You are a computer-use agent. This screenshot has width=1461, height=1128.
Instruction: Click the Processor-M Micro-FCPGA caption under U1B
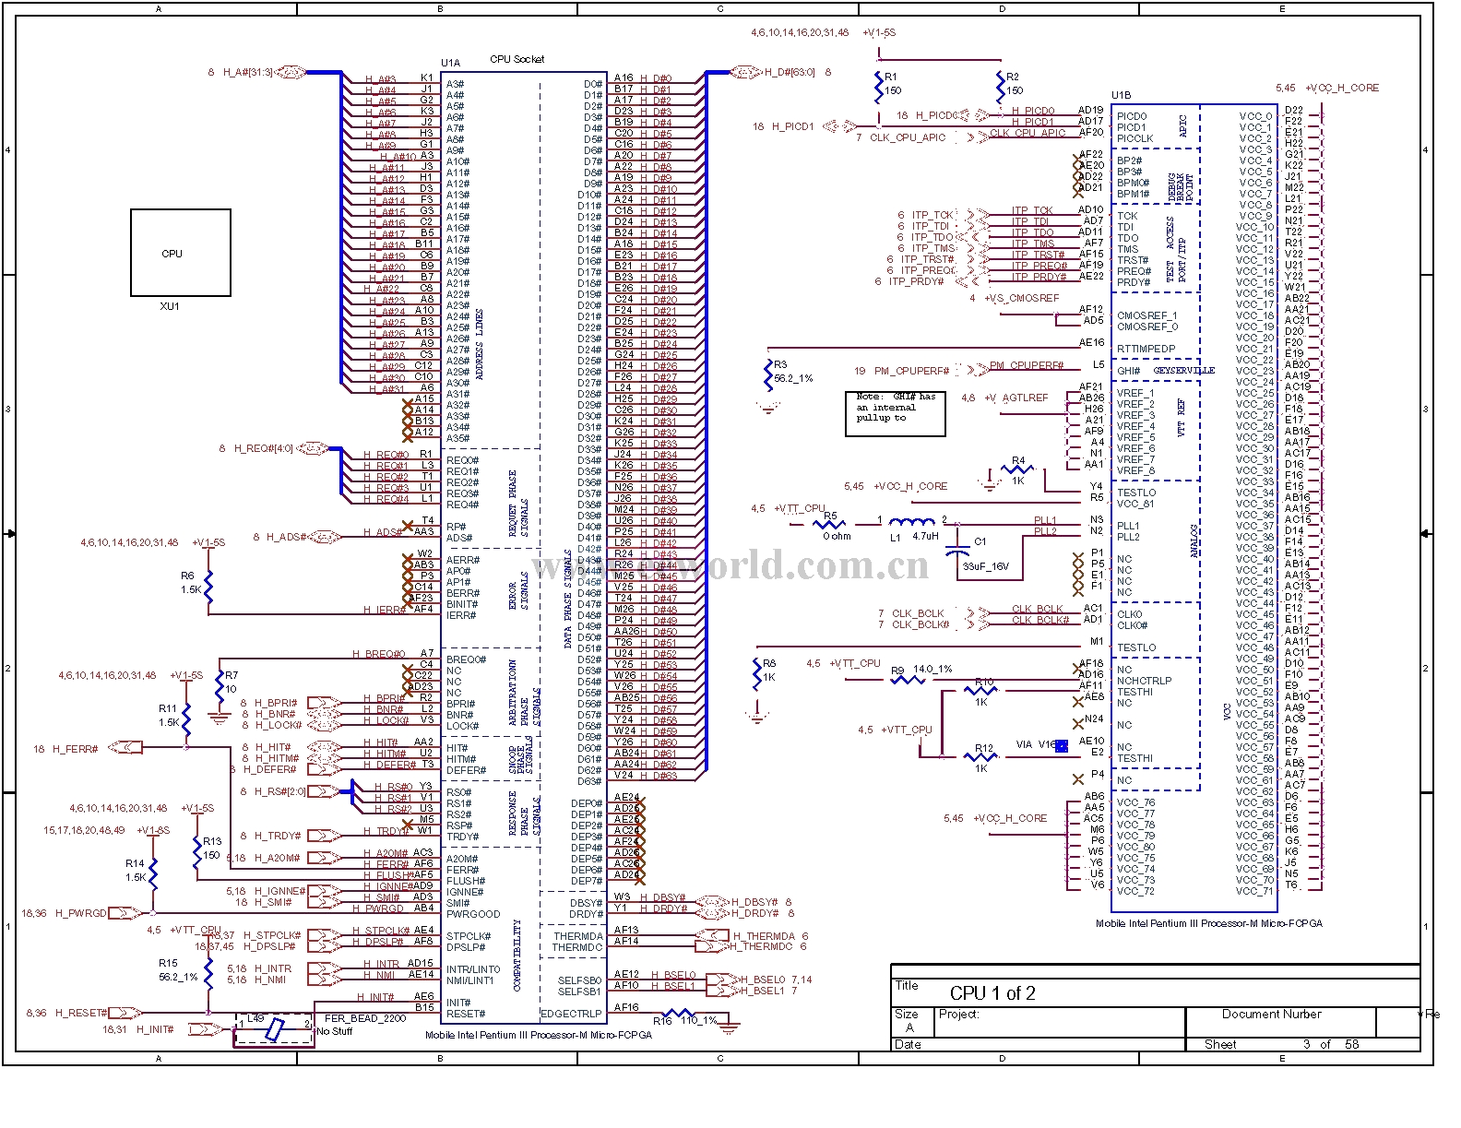point(1208,922)
